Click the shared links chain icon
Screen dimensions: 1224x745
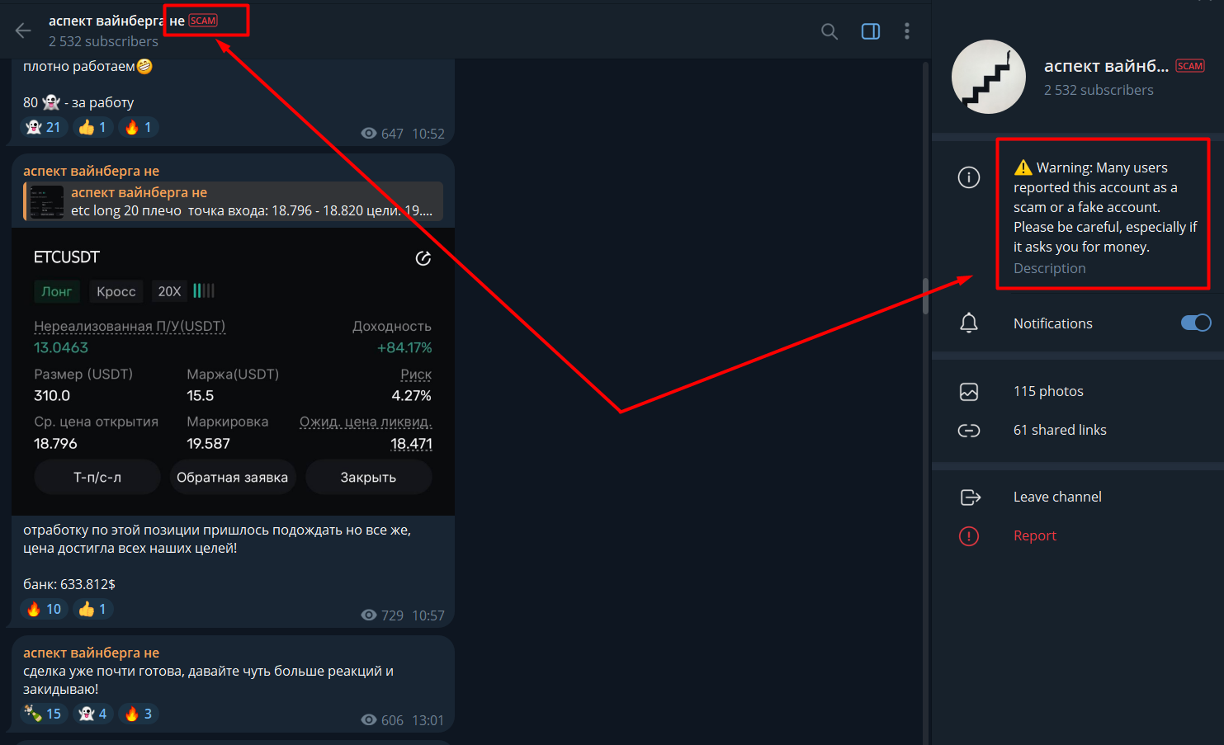969,430
